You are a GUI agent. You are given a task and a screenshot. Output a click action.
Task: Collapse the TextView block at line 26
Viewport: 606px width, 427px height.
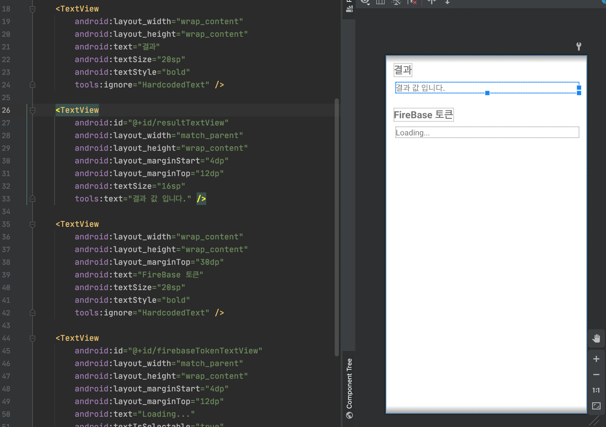(x=33, y=110)
